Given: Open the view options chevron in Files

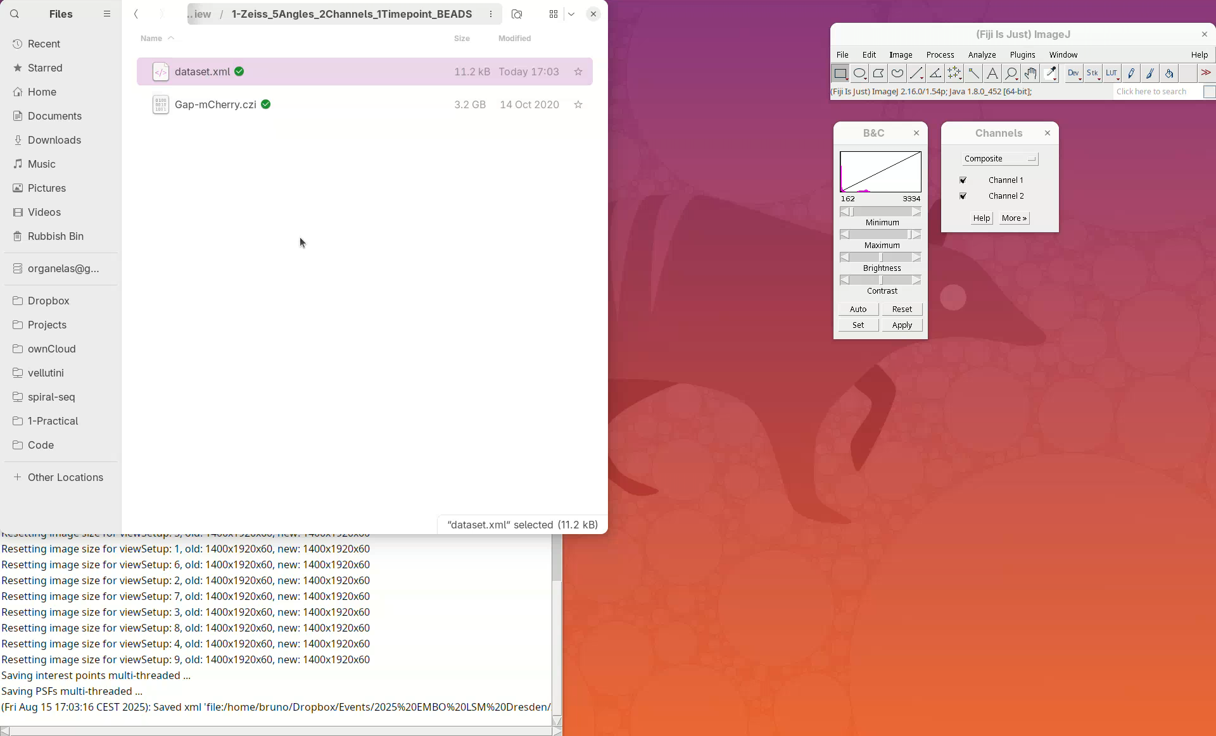Looking at the screenshot, I should click(571, 14).
